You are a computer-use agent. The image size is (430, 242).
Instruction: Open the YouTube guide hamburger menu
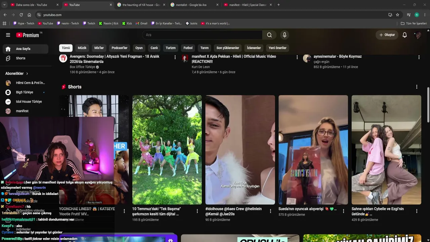pos(8,35)
